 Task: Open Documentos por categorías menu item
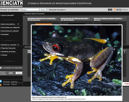(x=10, y=27)
